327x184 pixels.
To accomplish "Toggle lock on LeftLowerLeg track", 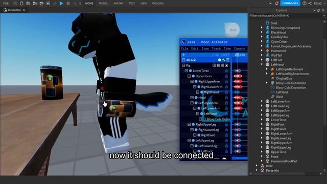I will point(226,146).
